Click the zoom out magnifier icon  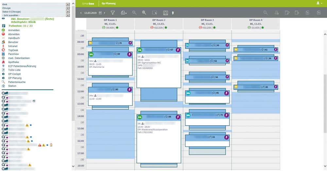coord(134,13)
